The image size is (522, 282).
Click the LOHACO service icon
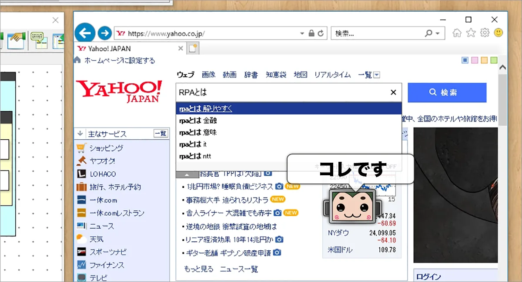(81, 174)
